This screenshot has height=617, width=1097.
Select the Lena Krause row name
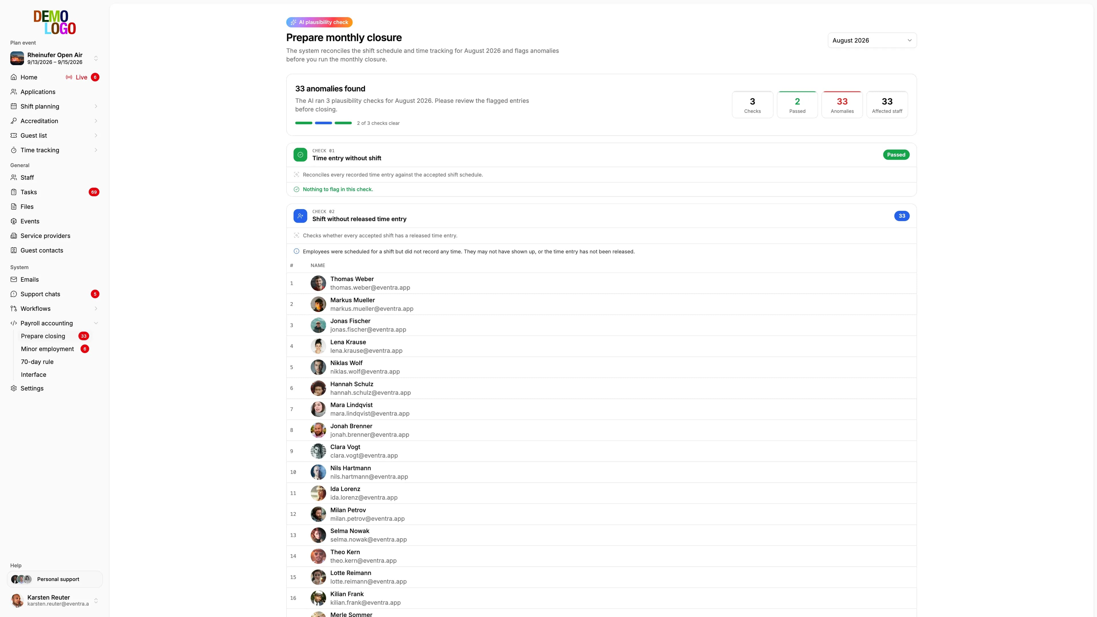[x=348, y=342]
